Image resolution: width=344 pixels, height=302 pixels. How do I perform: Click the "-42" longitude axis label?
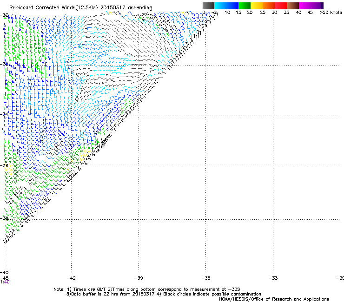[71, 278]
